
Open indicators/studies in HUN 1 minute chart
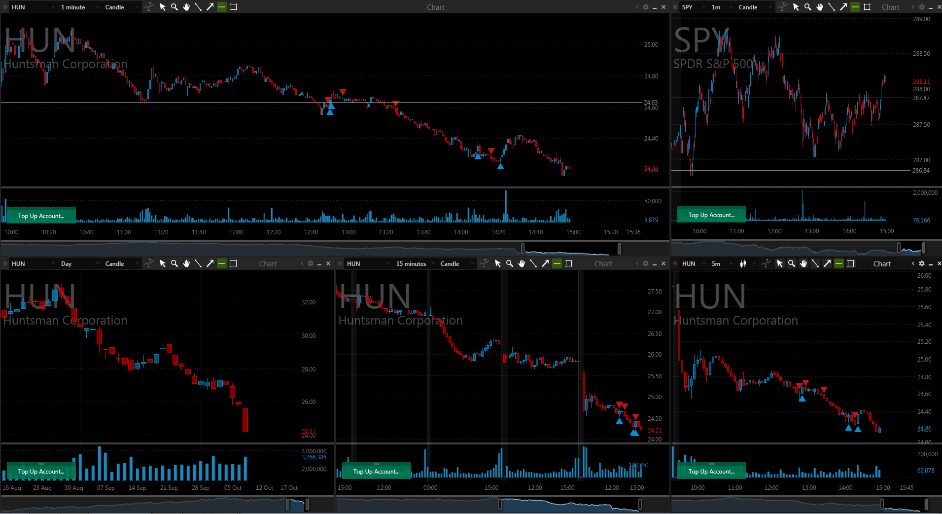(x=149, y=7)
